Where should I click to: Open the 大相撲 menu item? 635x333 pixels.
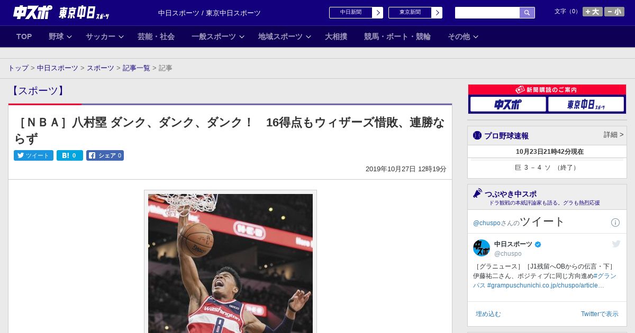[336, 36]
